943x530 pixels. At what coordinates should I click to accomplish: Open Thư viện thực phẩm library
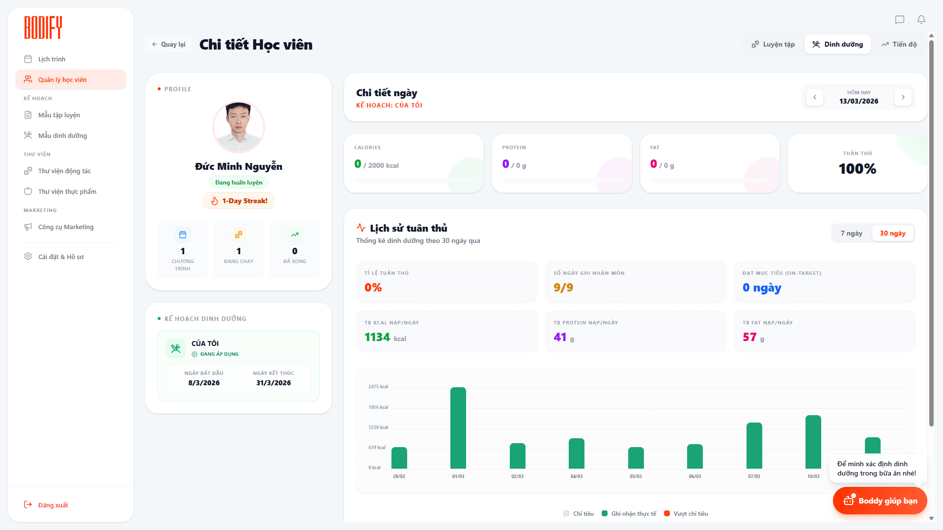(67, 191)
